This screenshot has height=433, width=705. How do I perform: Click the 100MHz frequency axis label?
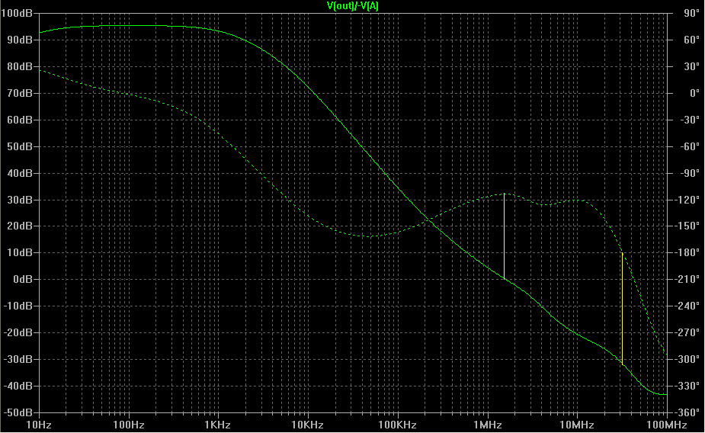pos(666,425)
